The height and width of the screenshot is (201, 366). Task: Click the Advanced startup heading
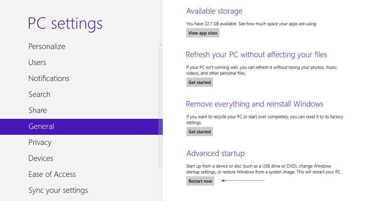tap(216, 154)
